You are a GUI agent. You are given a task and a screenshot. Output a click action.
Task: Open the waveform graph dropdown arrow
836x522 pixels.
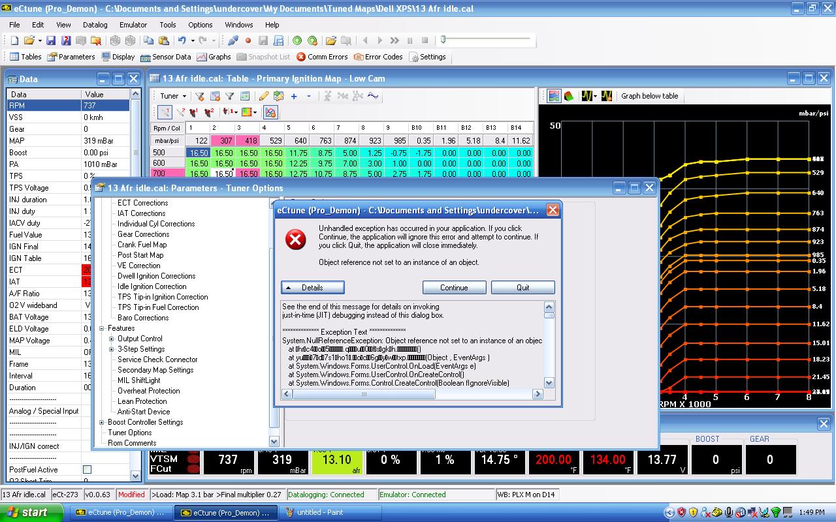click(595, 96)
